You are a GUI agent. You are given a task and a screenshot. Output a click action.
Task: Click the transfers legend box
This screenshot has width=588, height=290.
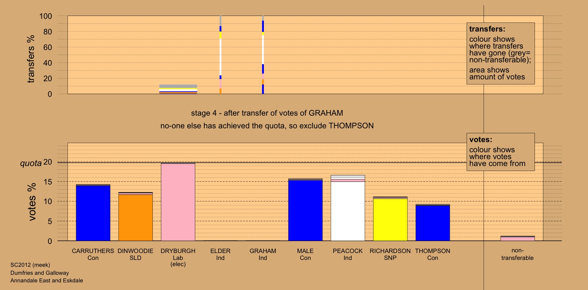pyautogui.click(x=500, y=53)
